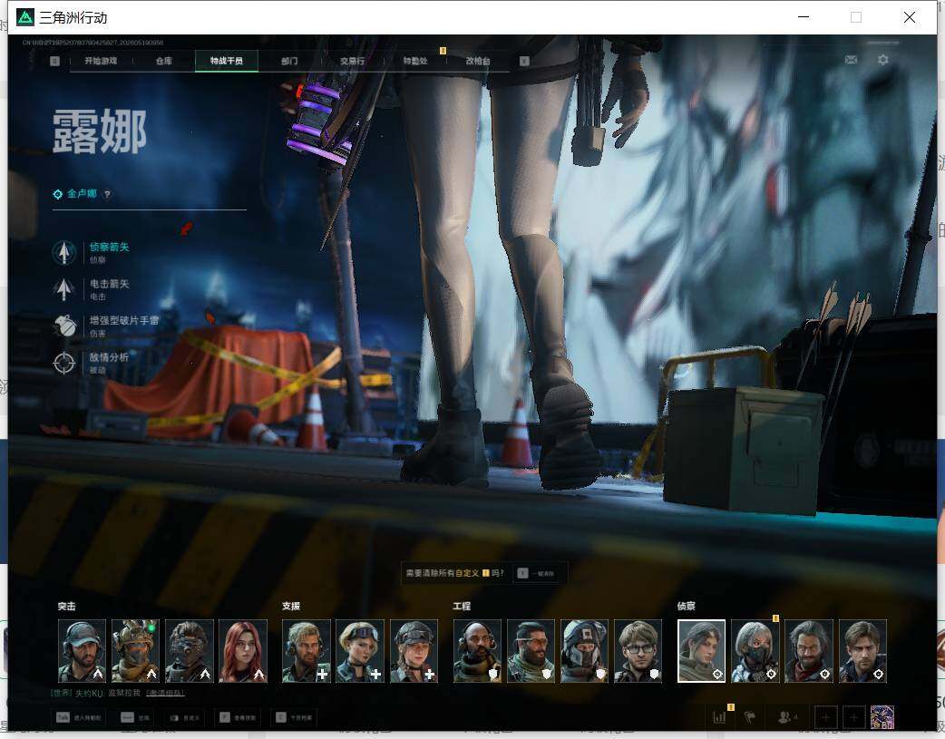Select third 侦察 operator with grey beard
This screenshot has height=739, width=945.
[809, 651]
